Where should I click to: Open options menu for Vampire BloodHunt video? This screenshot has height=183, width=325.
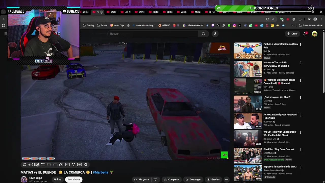[300, 80]
